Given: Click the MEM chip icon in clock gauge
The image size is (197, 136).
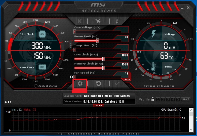Looking at the screenshot, I should (x=42, y=67).
